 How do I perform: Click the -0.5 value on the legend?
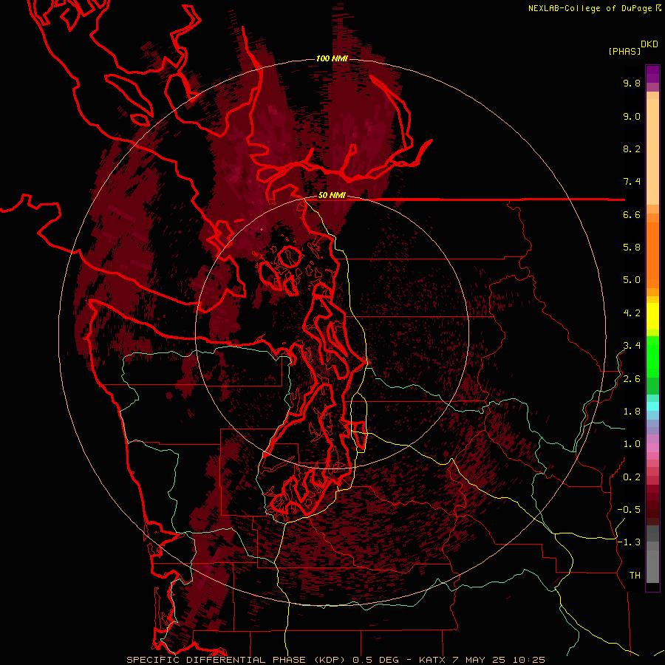tap(629, 510)
